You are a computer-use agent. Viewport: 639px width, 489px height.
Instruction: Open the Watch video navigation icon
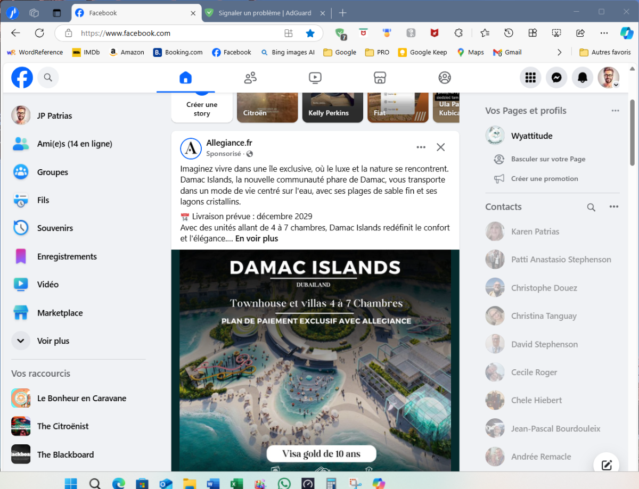pyautogui.click(x=315, y=77)
